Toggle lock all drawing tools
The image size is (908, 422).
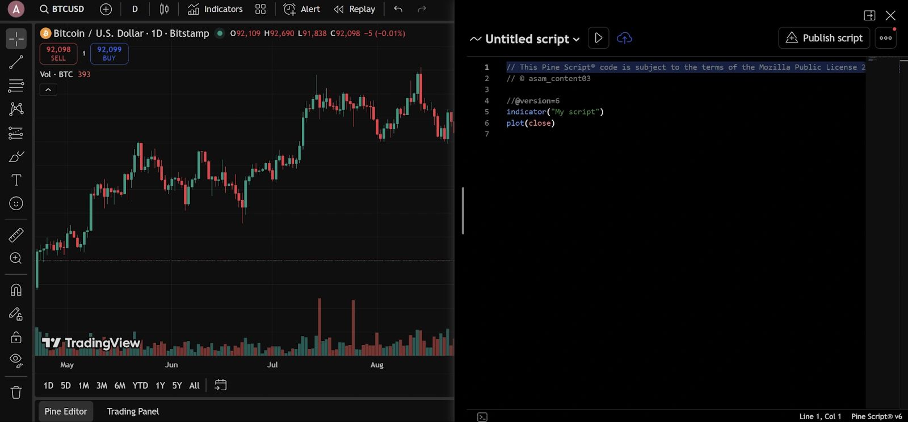[16, 338]
